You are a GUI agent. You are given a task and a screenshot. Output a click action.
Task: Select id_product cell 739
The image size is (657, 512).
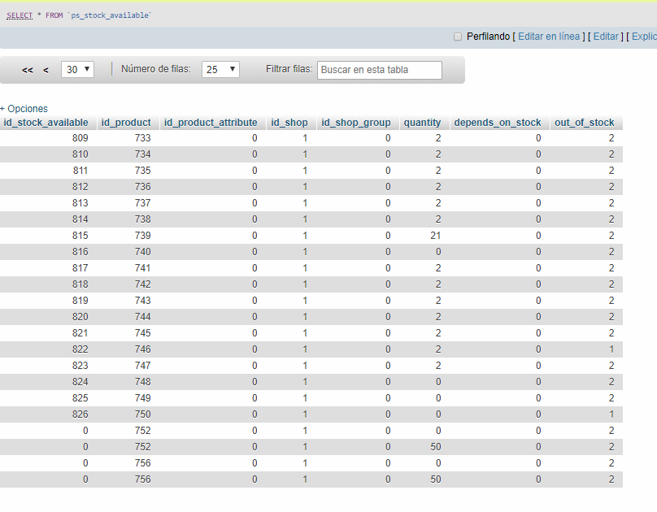pyautogui.click(x=143, y=236)
